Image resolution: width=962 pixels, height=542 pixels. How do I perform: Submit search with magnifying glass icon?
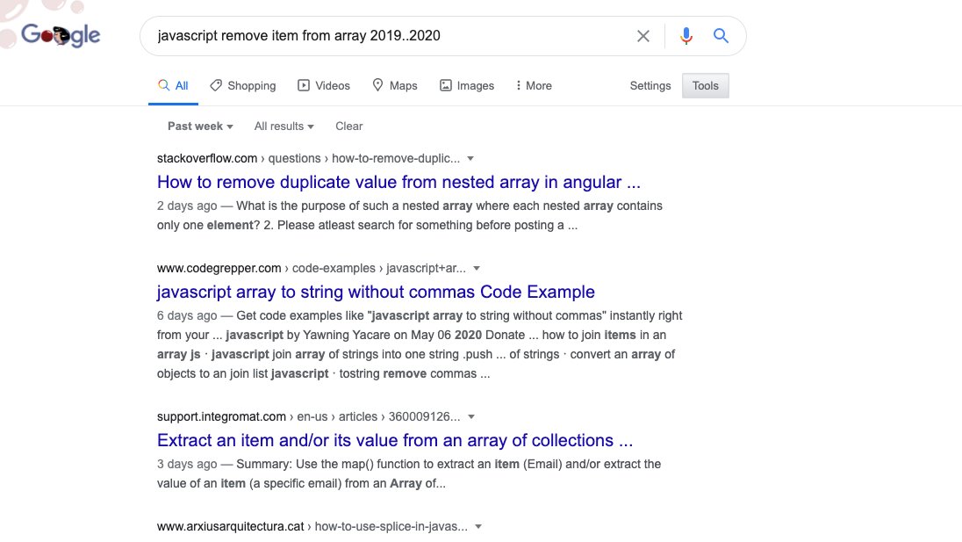click(x=721, y=36)
